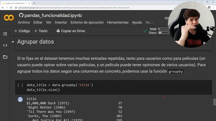
Task: Click the Disco usage bar
Action: (x=164, y=33)
